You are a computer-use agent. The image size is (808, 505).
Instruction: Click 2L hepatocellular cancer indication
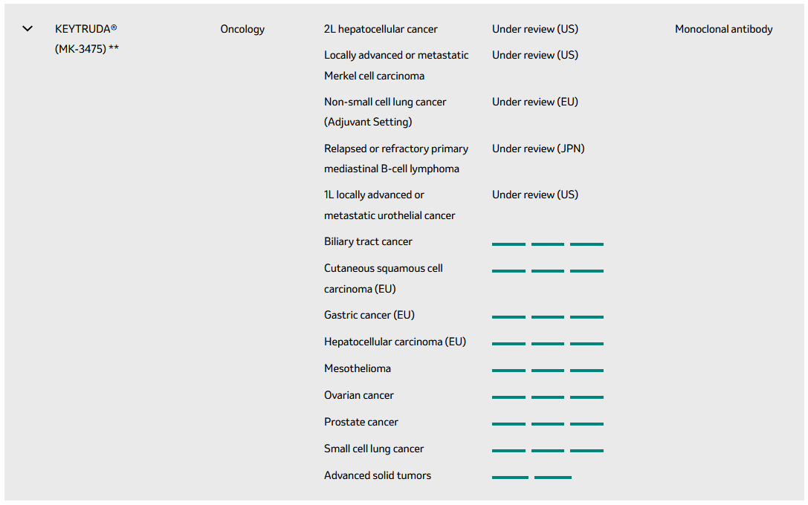coord(381,29)
